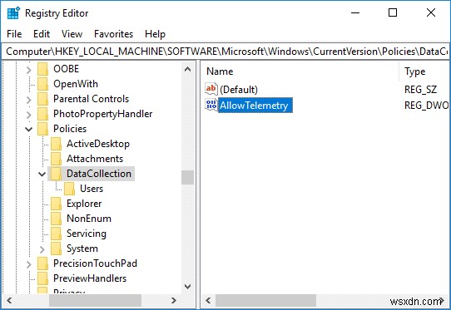Viewport: 451px width, 310px height.
Task: Click the values pane scroll left arrow
Action: click(208, 301)
